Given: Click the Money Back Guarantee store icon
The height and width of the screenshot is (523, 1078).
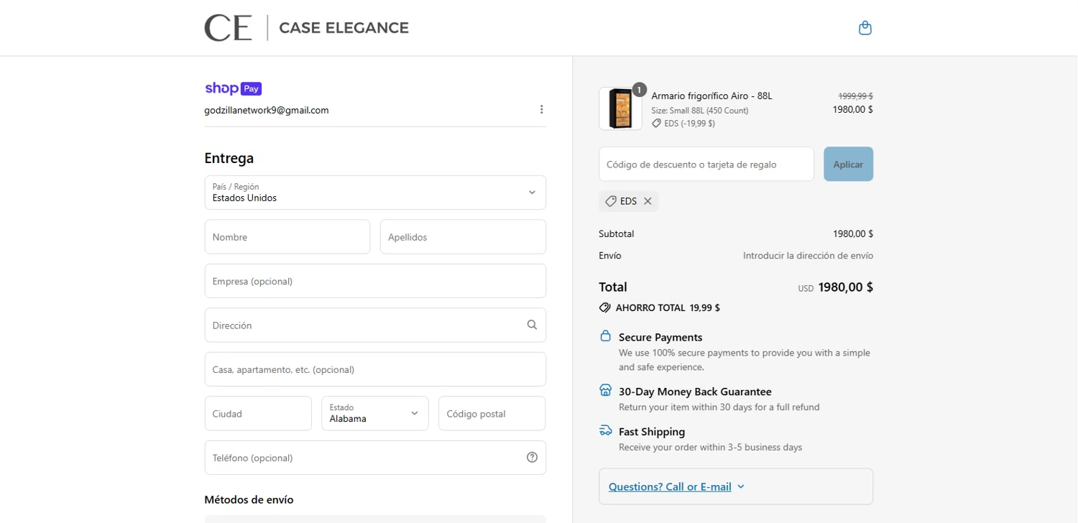Looking at the screenshot, I should pos(605,391).
